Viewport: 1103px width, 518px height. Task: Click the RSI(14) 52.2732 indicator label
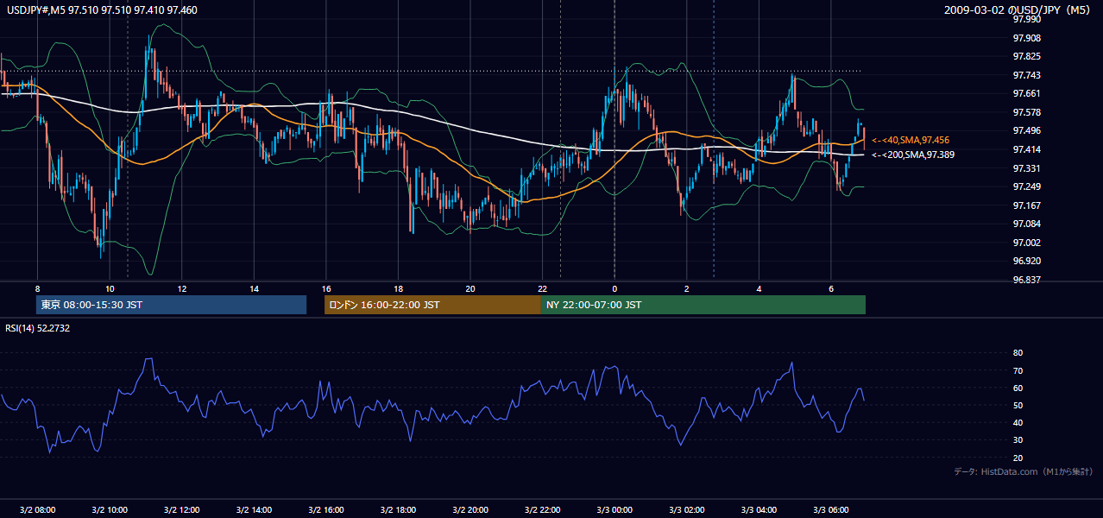pos(38,328)
